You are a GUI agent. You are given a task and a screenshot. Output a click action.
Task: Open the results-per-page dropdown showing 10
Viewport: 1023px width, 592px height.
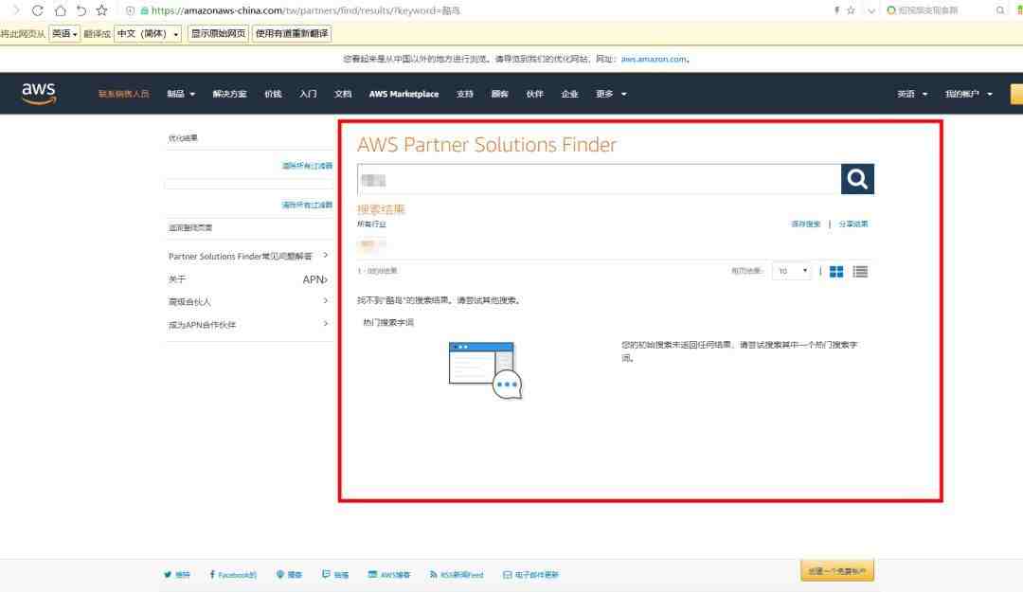791,271
